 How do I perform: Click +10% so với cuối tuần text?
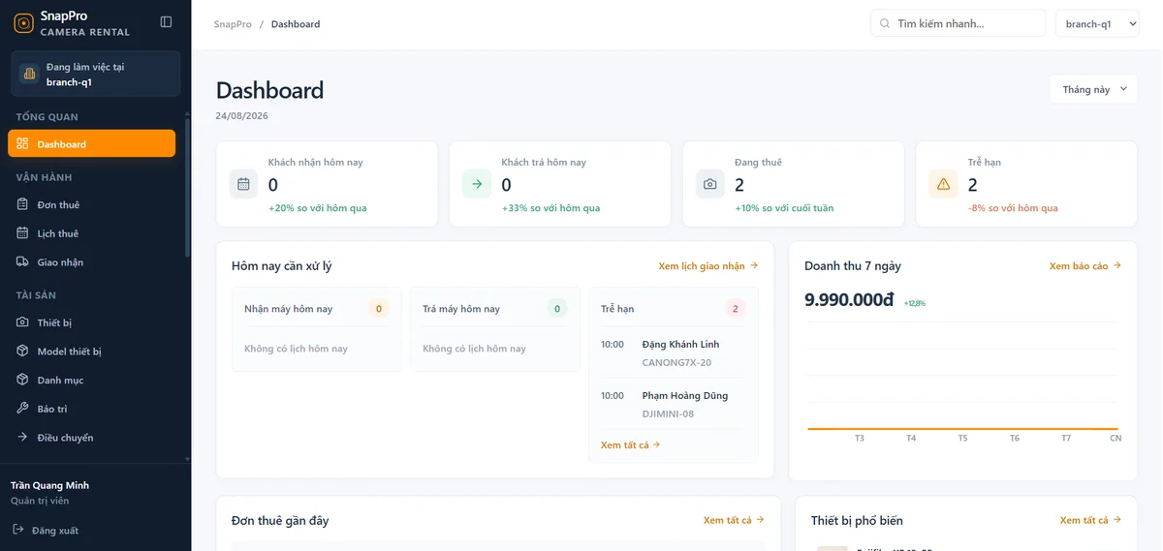784,208
